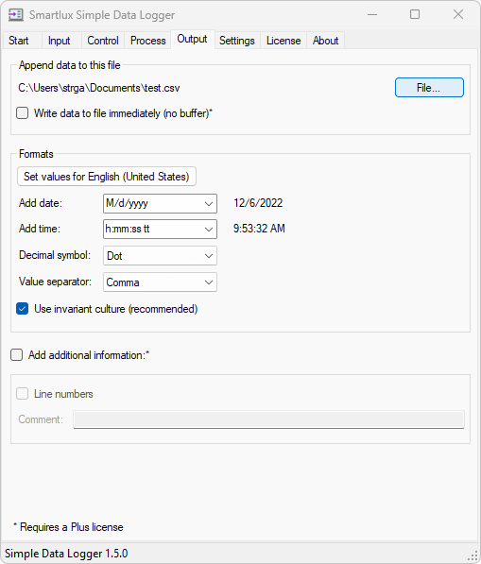Open the Add date format dropdown
Image resolution: width=481 pixels, height=564 pixels.
[x=160, y=203]
